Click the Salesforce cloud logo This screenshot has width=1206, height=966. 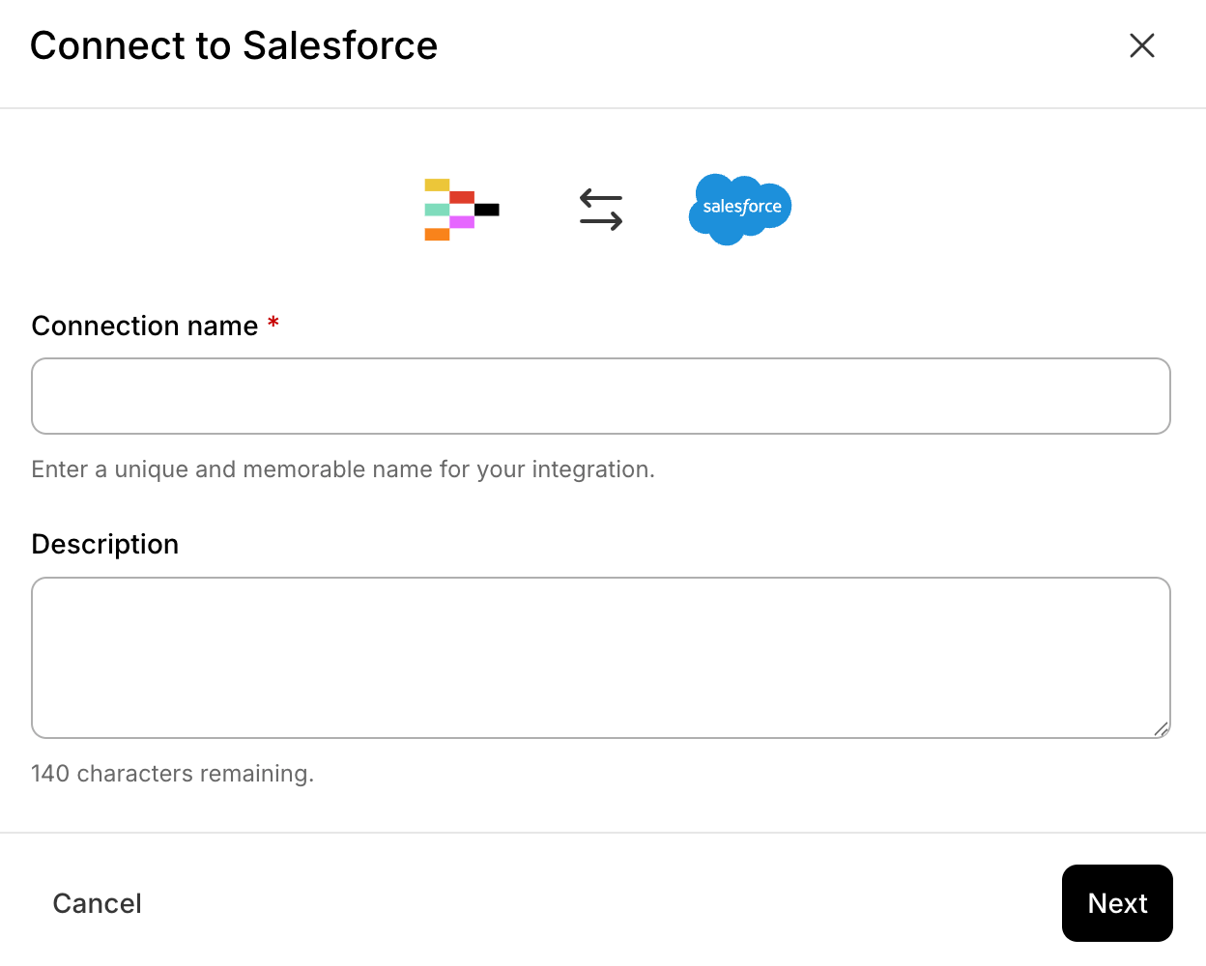tap(740, 208)
